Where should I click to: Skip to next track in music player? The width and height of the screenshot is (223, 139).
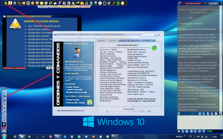(x=195, y=131)
